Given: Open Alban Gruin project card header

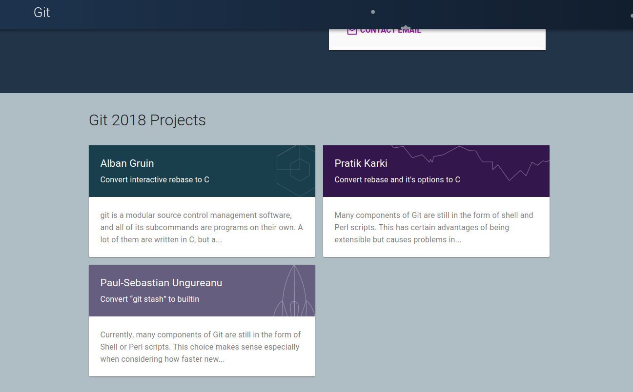Looking at the screenshot, I should pos(202,171).
